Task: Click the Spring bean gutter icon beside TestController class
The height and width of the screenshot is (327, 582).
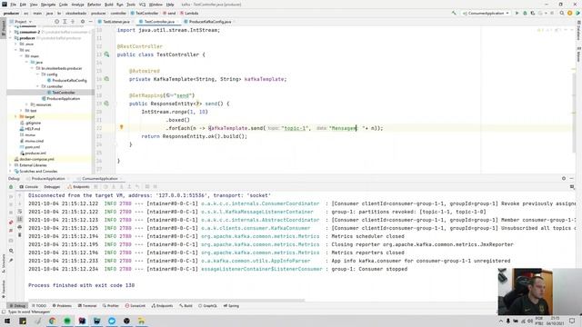Action: point(106,54)
